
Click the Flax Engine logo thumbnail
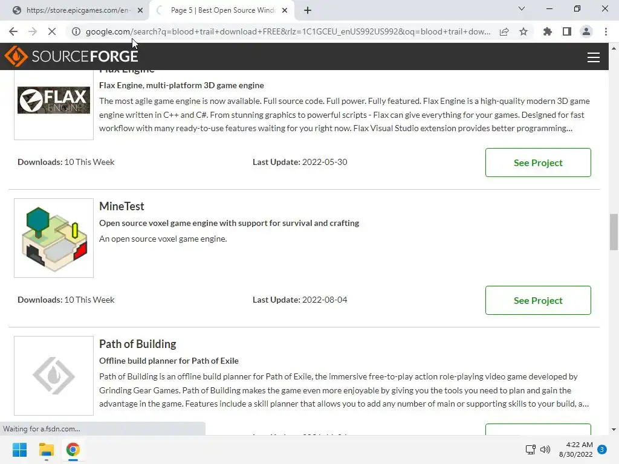pos(54,100)
